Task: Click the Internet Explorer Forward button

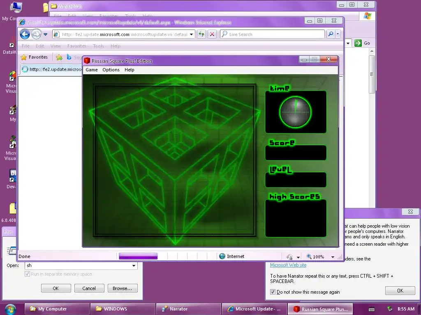Action: point(36,34)
